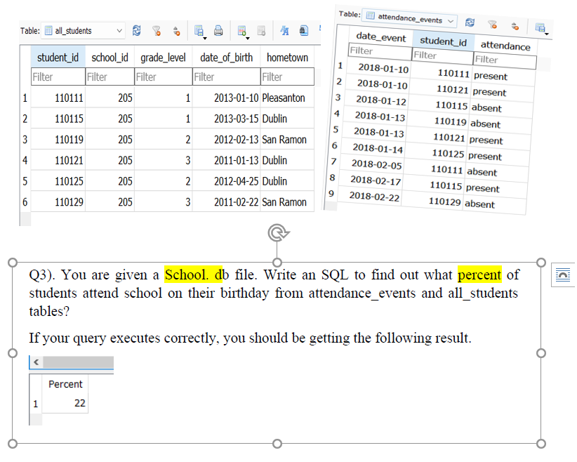Refresh data in the attendance_events table
Viewport: 577px width, 462px height.
pos(470,24)
